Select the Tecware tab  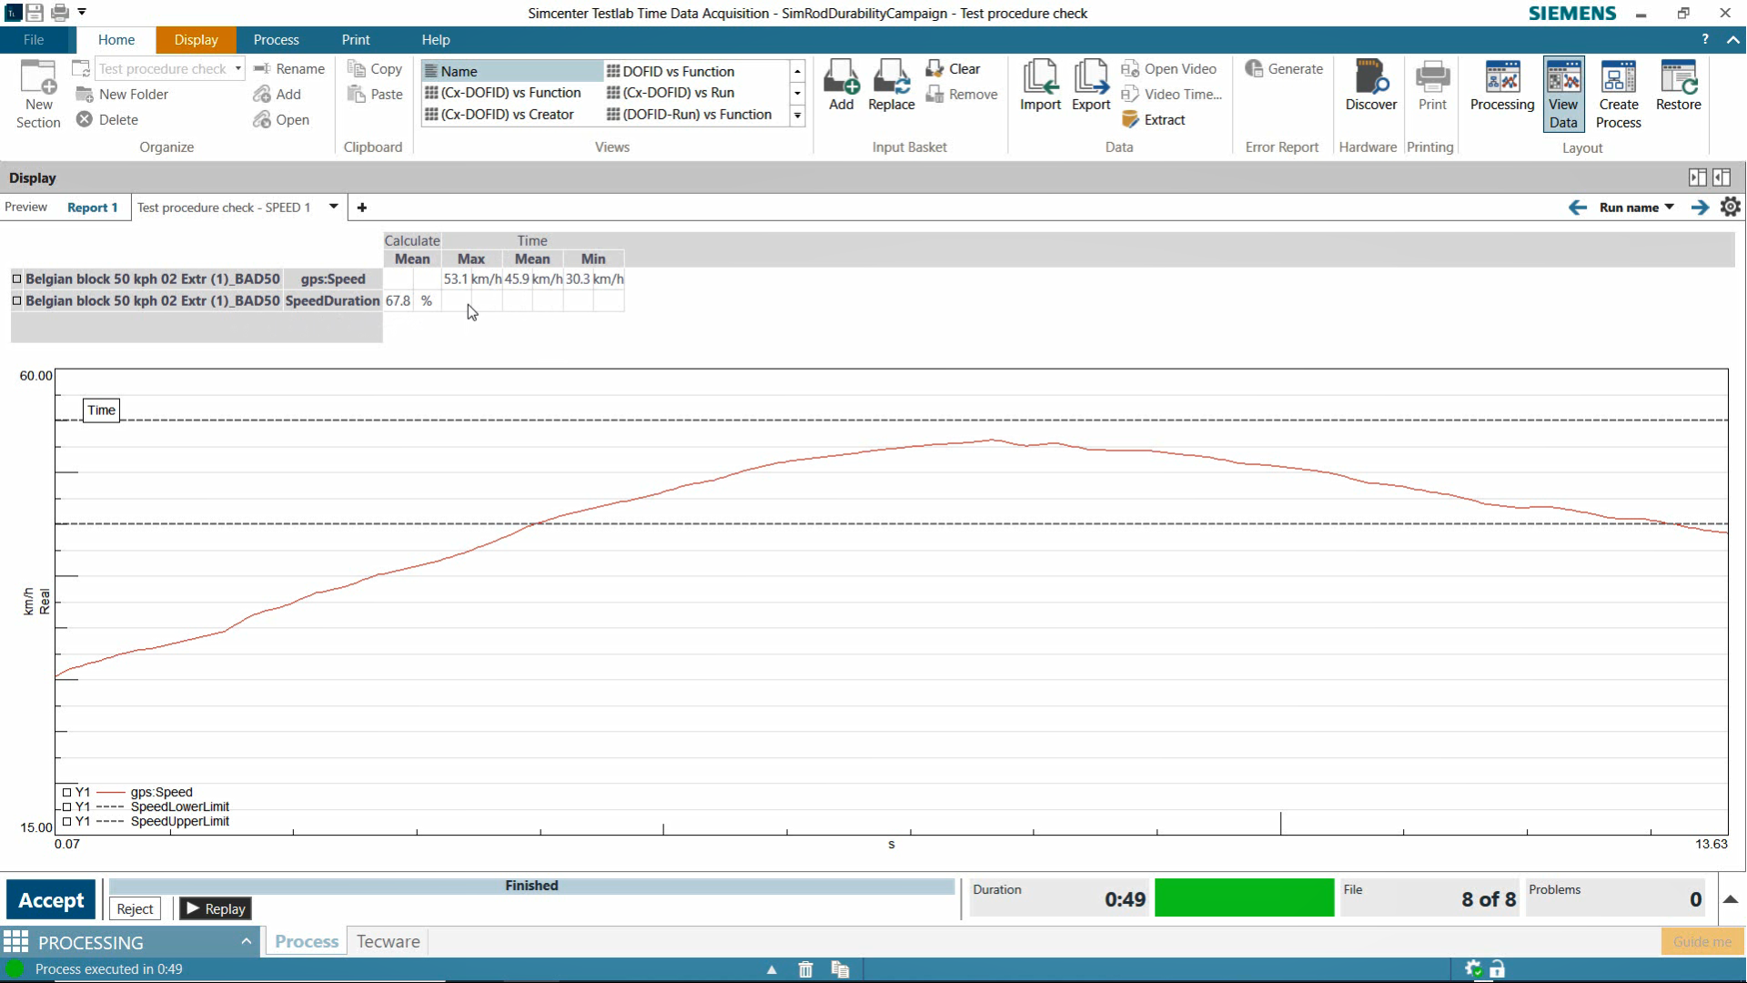coord(388,942)
